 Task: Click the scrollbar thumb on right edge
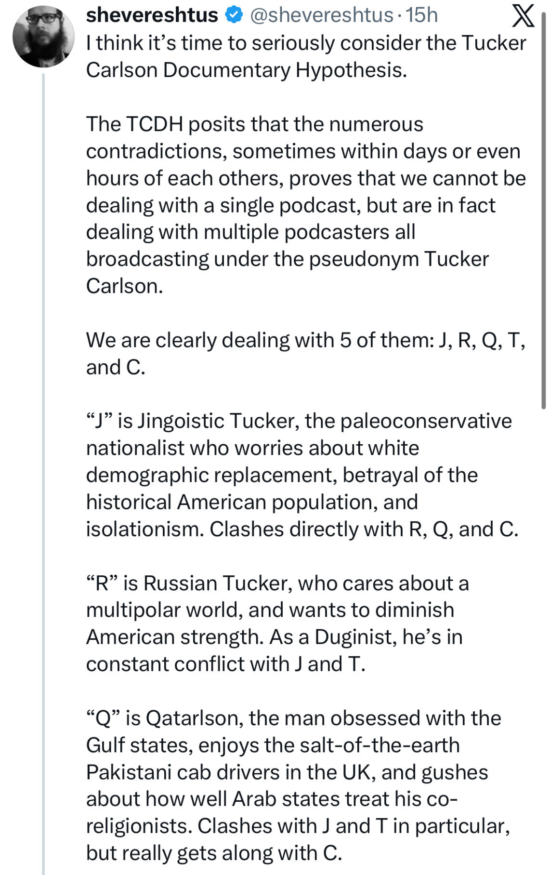click(544, 212)
